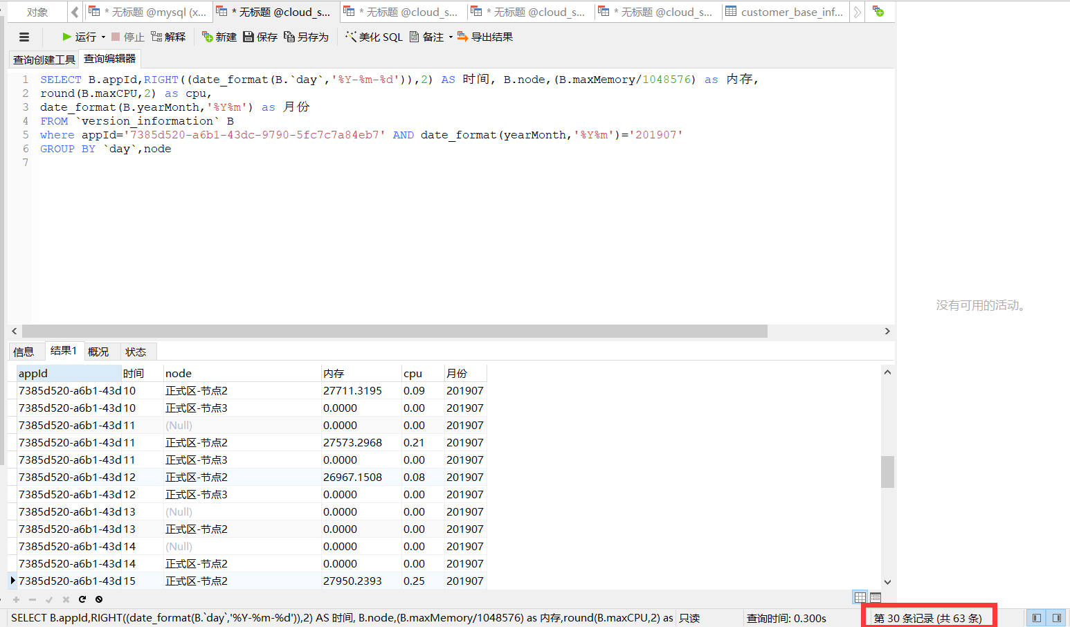This screenshot has height=627, width=1070.
Task: Switch to grid view icon
Action: [860, 597]
